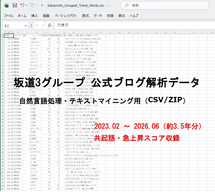Click into the 検索 search box
The image size is (215, 192).
click(165, 5)
